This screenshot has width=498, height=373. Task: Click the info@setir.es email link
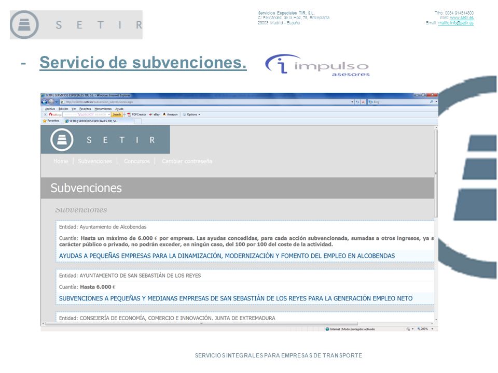pyautogui.click(x=456, y=23)
